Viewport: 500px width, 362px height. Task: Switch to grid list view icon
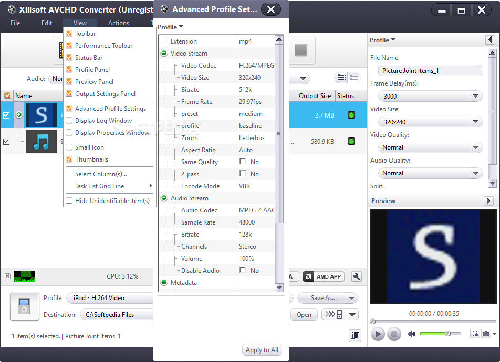click(x=342, y=78)
